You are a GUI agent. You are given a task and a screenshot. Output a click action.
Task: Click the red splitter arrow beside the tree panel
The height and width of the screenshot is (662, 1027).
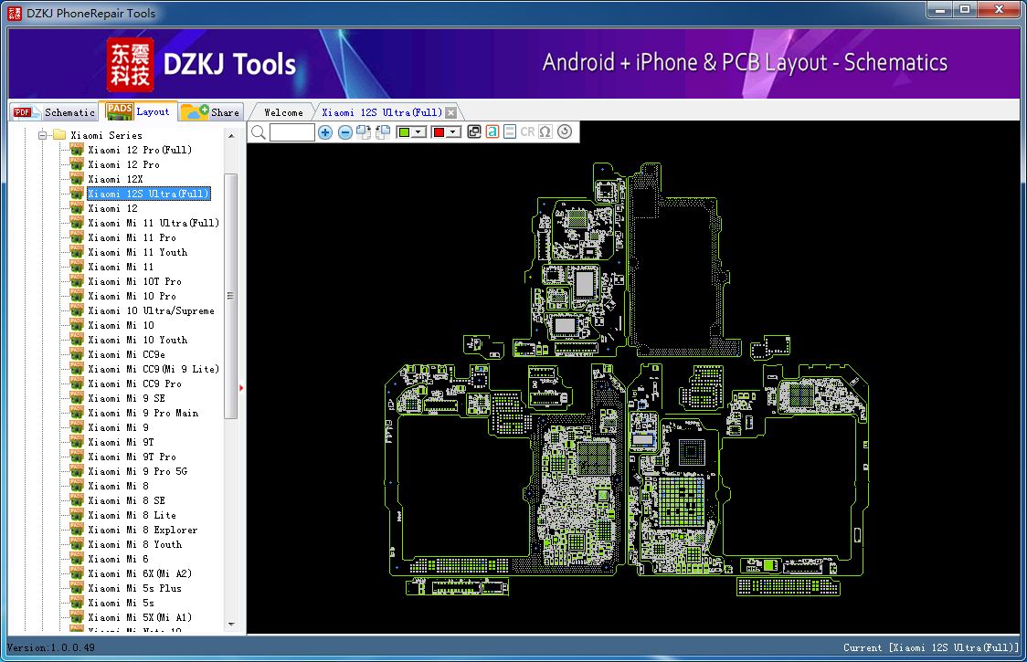pyautogui.click(x=241, y=388)
